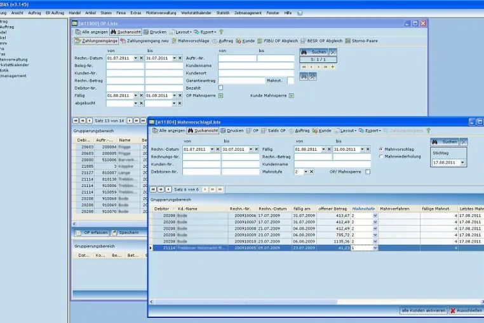Open the Export dropdown in the OP-Liste toolbar
This screenshot has width=484, height=323.
click(205, 32)
